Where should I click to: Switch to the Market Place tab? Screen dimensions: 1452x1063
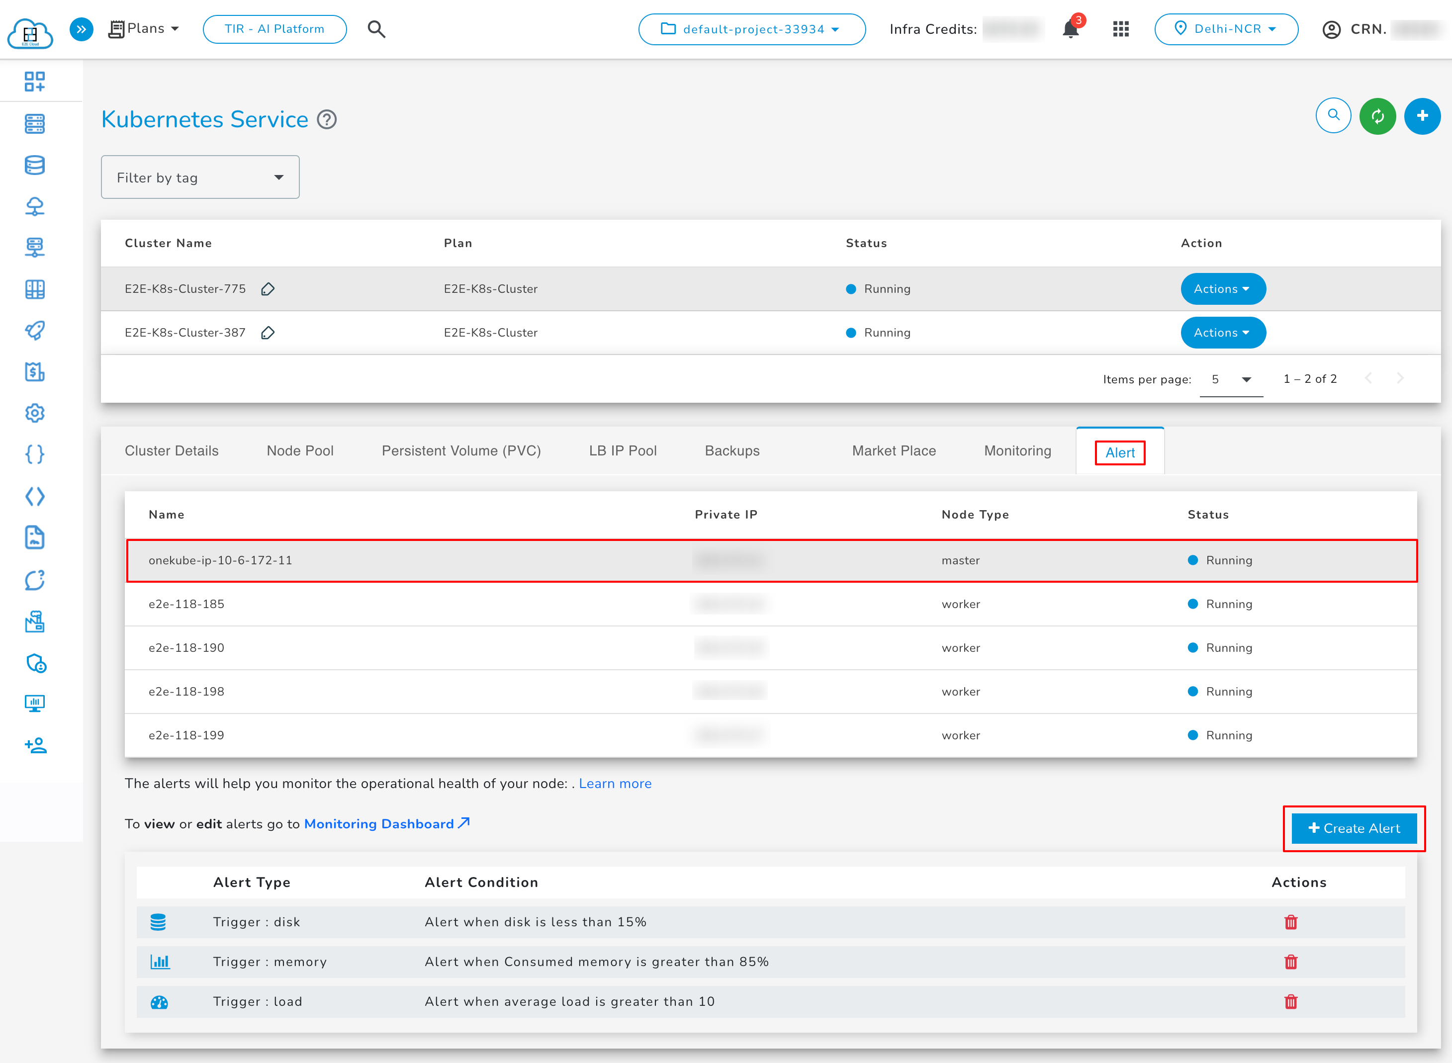(894, 451)
